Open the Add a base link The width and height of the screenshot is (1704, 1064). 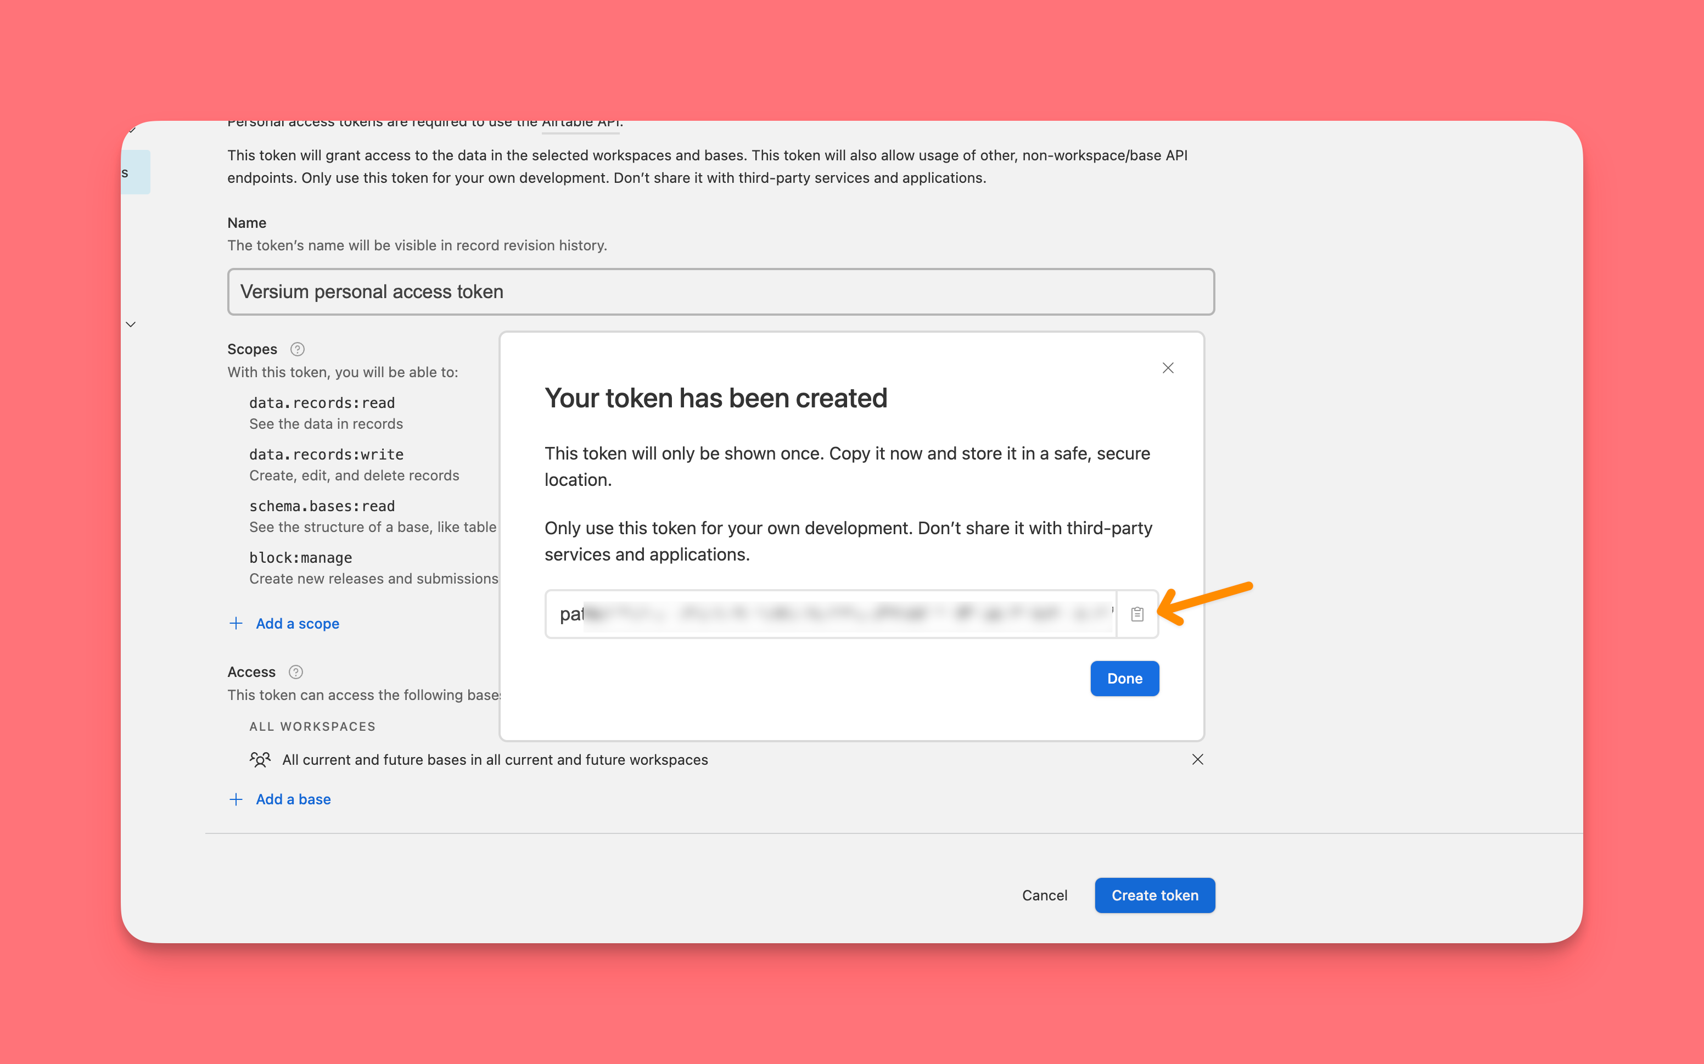pyautogui.click(x=293, y=799)
